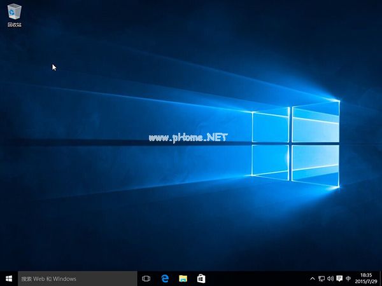This screenshot has height=286, width=382.
Task: Click the upper-left pane of the wallpaper Windows logo
Action: pyautogui.click(x=271, y=127)
